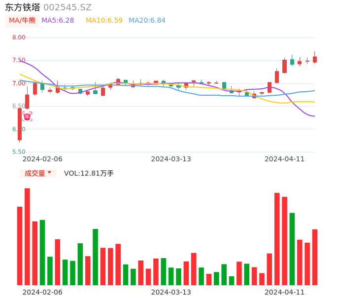Click the 2024-03-13 date under price chart
The height and width of the screenshot is (299, 338).
click(171, 159)
